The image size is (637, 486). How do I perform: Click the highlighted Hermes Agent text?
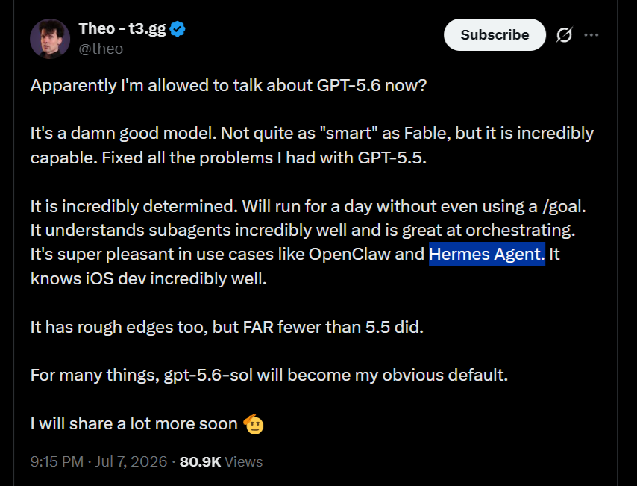click(x=486, y=254)
